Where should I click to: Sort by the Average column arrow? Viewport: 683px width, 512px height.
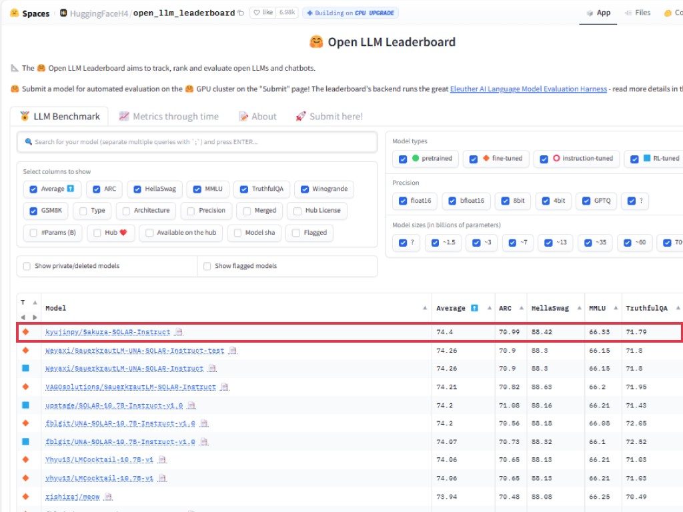489,308
